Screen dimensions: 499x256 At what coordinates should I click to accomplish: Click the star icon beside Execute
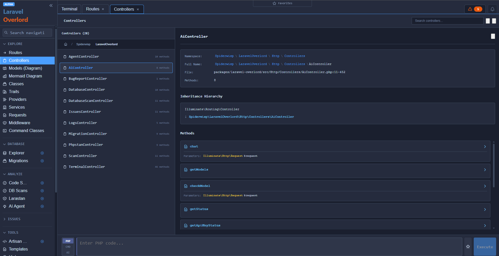pyautogui.click(x=468, y=247)
